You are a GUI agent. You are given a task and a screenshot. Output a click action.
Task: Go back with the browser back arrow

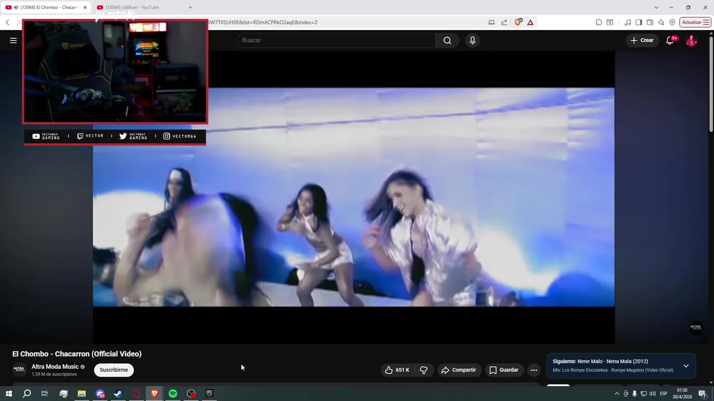click(x=7, y=22)
